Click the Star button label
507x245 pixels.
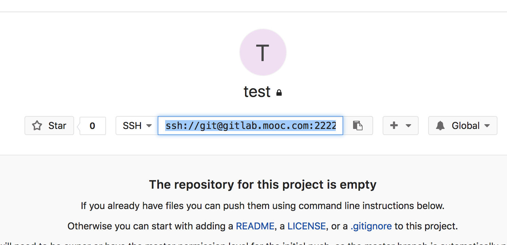coord(56,125)
